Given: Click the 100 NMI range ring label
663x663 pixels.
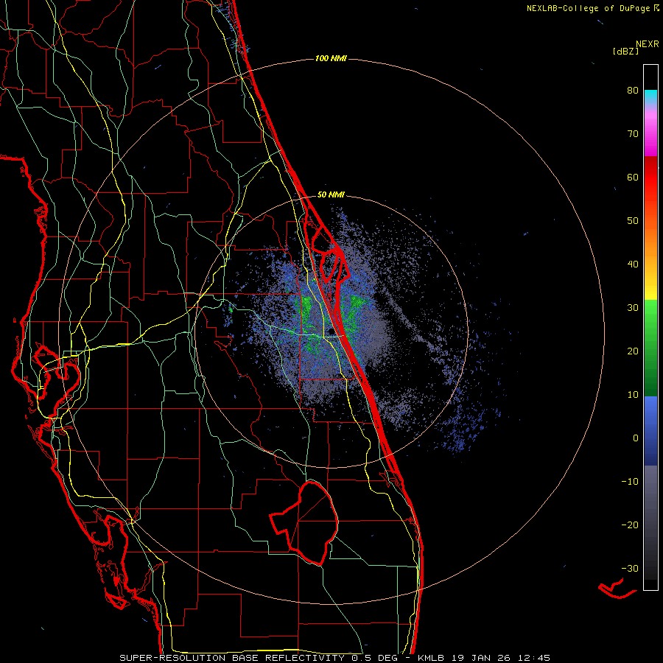Looking at the screenshot, I should [x=331, y=58].
